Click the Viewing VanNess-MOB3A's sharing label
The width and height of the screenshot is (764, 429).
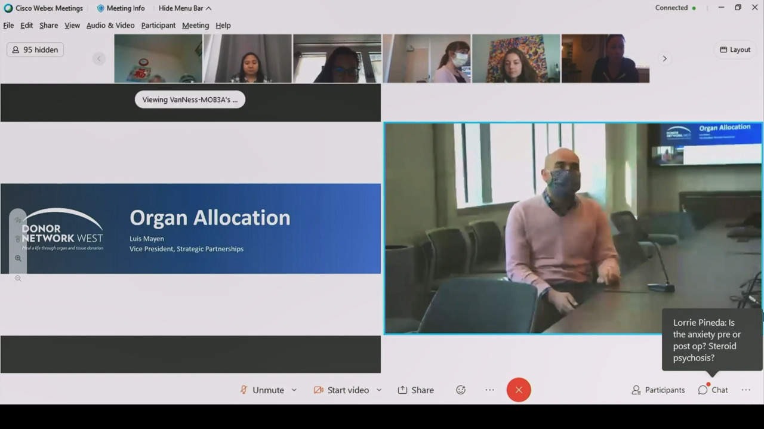tap(190, 100)
